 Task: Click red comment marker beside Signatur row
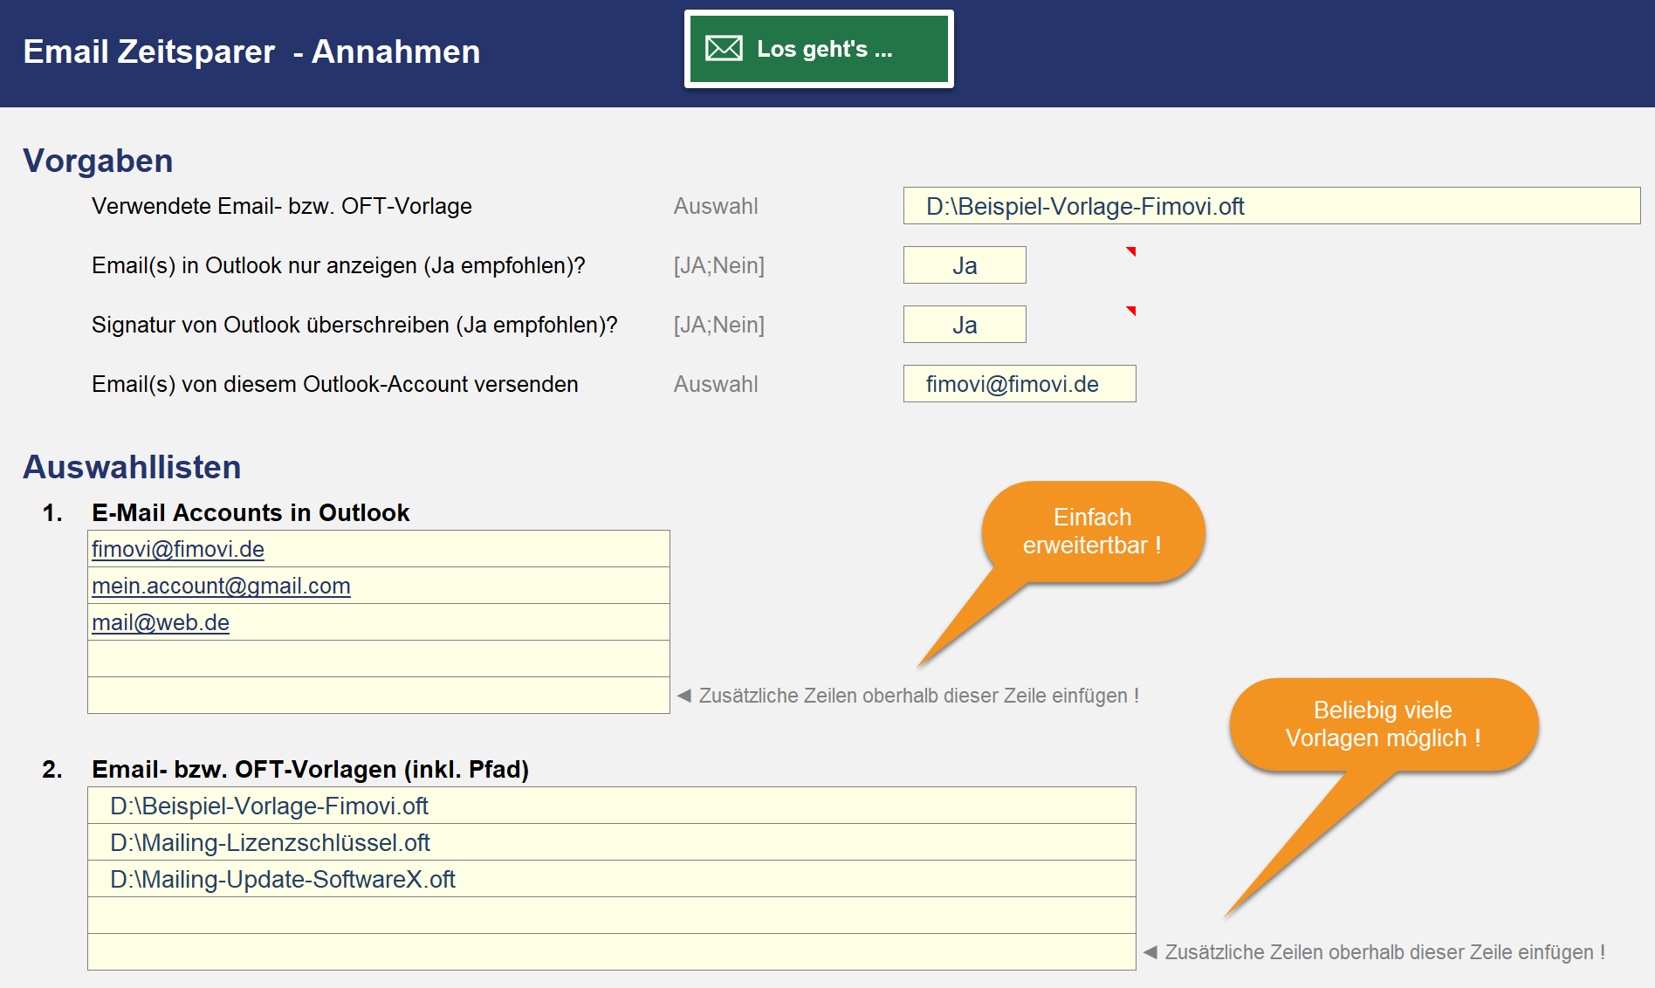coord(1131,311)
